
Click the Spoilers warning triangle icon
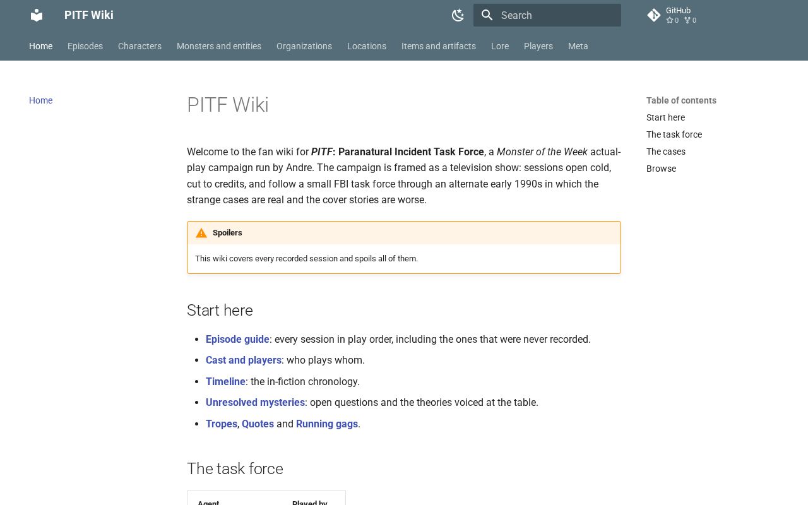tap(201, 233)
